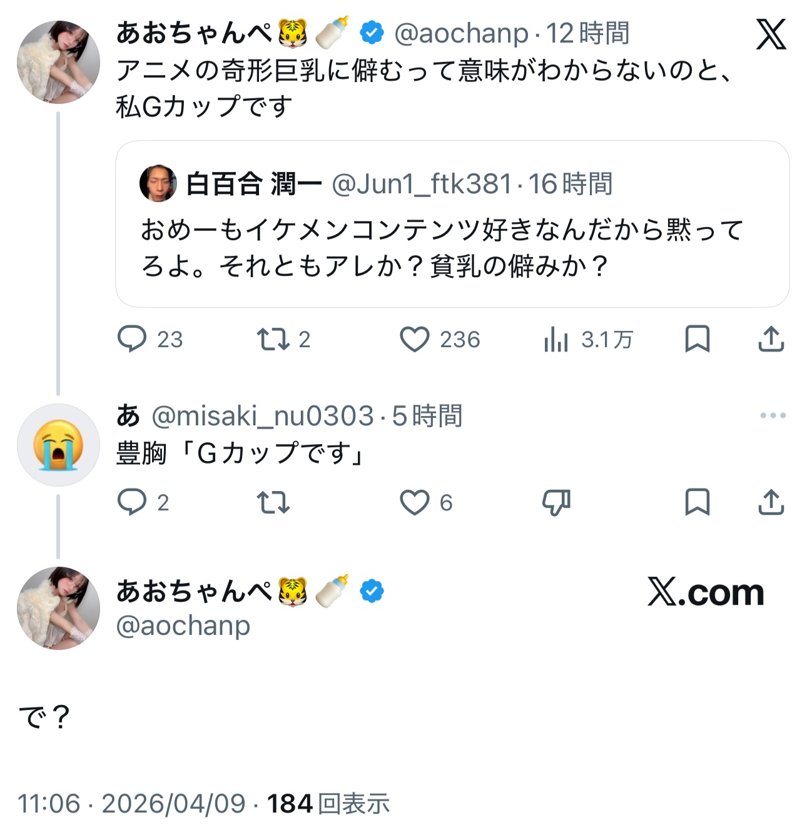Like the first tweet with 236 likes
The width and height of the screenshot is (807, 825).
click(415, 339)
